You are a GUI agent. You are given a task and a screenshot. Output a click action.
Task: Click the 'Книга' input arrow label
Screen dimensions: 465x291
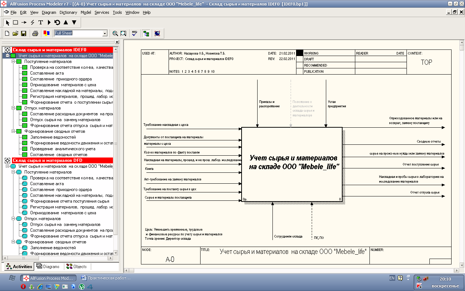149,169
